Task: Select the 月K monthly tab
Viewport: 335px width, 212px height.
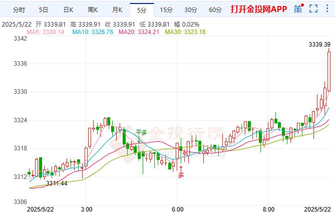Action: click(117, 10)
